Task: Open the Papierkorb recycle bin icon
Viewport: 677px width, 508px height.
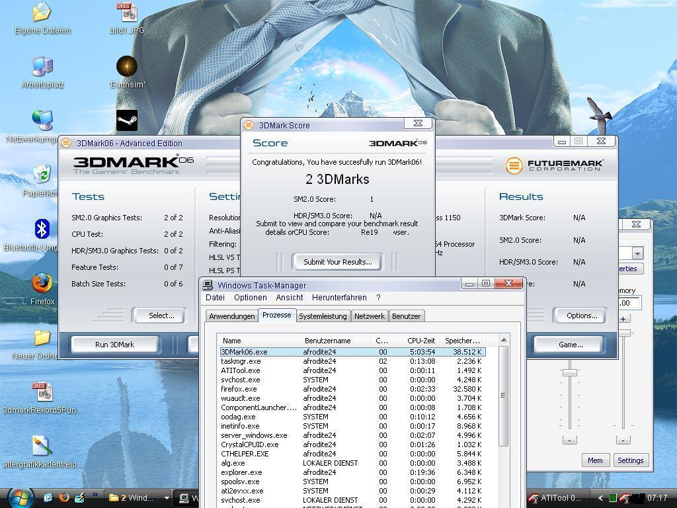Action: pos(42,175)
